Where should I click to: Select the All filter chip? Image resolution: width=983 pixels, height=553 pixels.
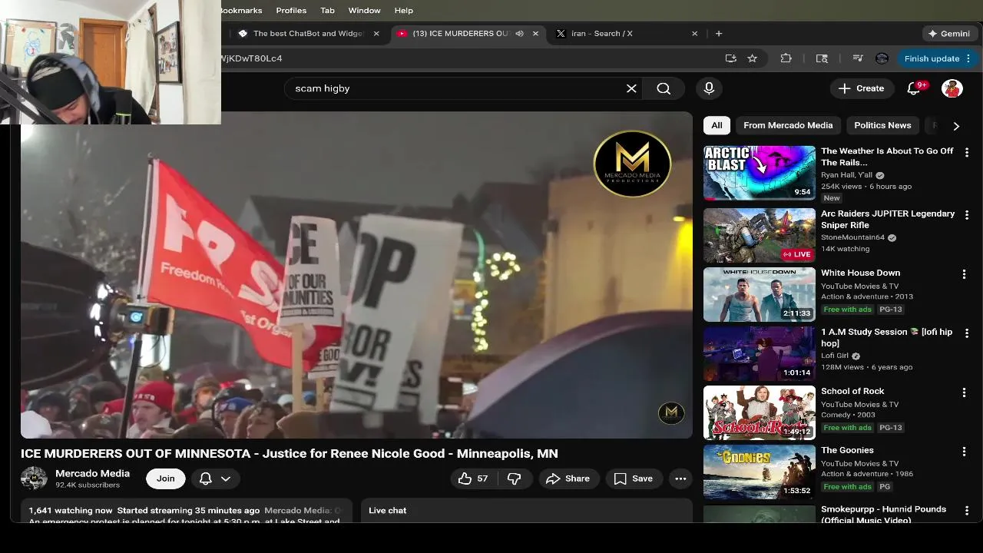(717, 125)
